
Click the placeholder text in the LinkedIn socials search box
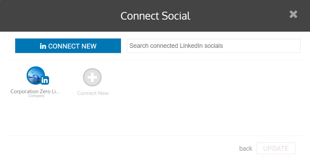pos(176,46)
